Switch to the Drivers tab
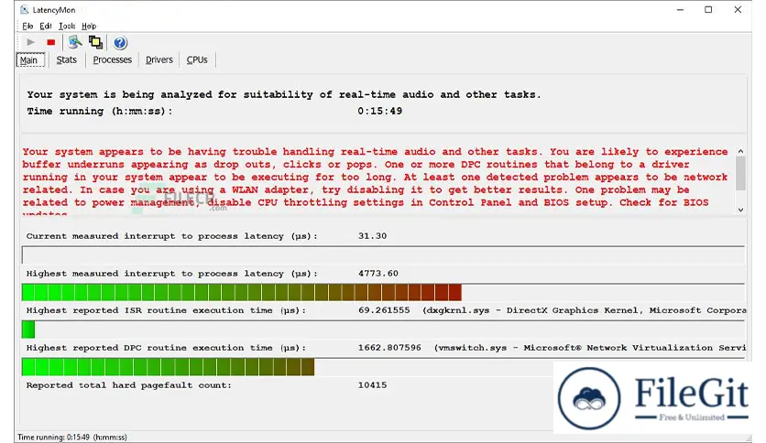The image size is (766, 443). [159, 59]
